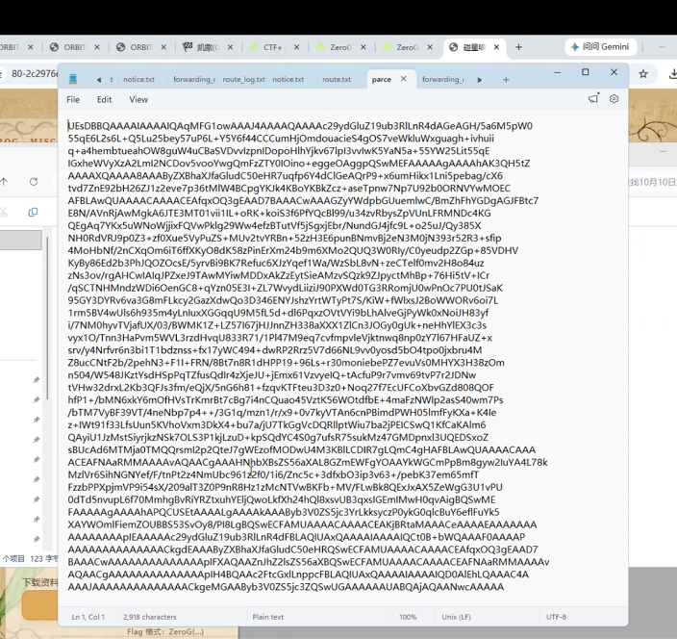677x639 pixels.
Task: Click 2,918 characters count in status bar
Action: point(150,617)
